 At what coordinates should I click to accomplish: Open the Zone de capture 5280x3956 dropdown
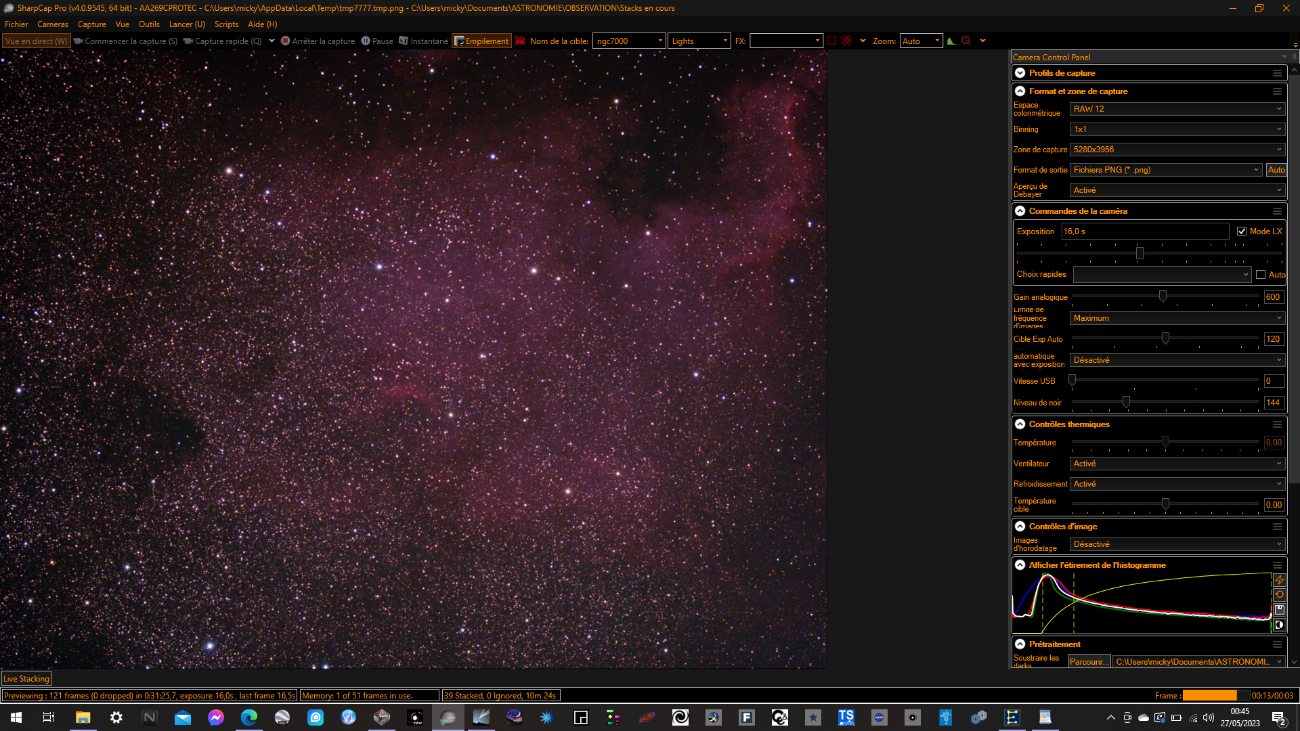(x=1177, y=150)
